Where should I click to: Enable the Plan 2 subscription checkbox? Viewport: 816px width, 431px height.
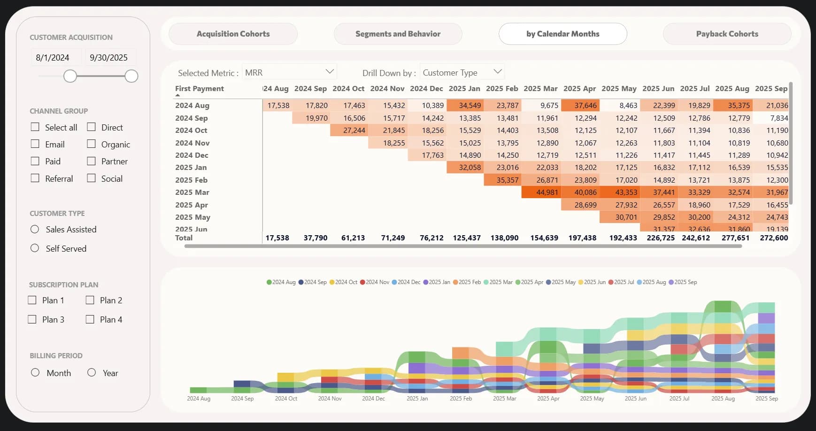(90, 300)
